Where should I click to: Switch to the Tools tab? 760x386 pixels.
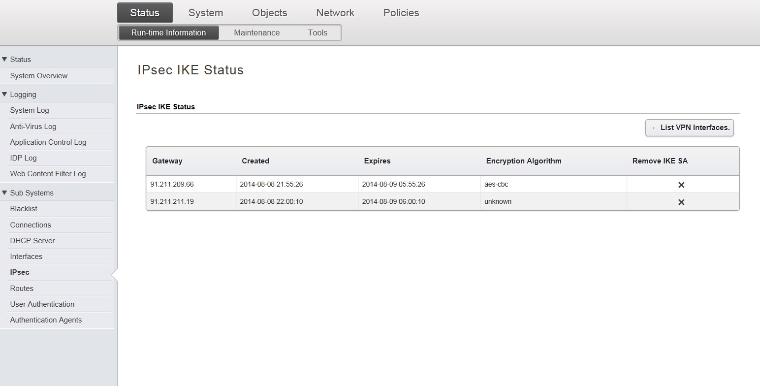tap(317, 32)
